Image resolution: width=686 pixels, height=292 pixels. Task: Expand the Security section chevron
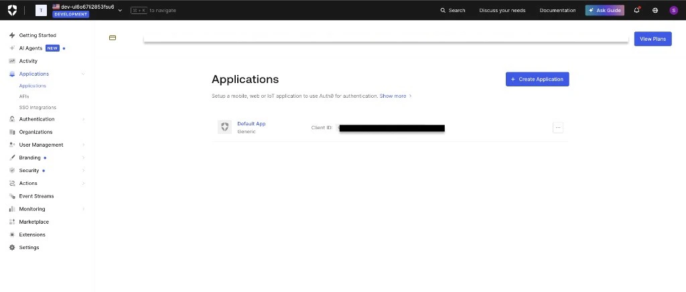click(x=83, y=171)
